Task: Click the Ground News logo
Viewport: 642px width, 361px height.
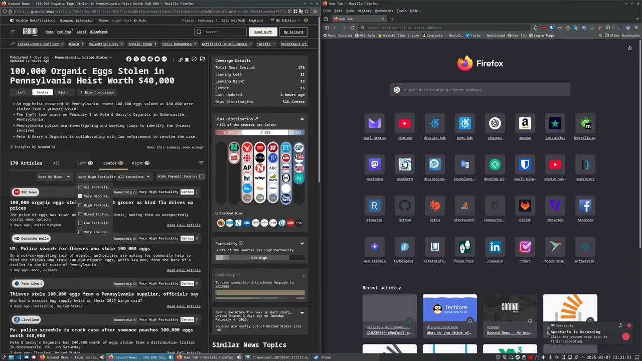Action: (30, 32)
